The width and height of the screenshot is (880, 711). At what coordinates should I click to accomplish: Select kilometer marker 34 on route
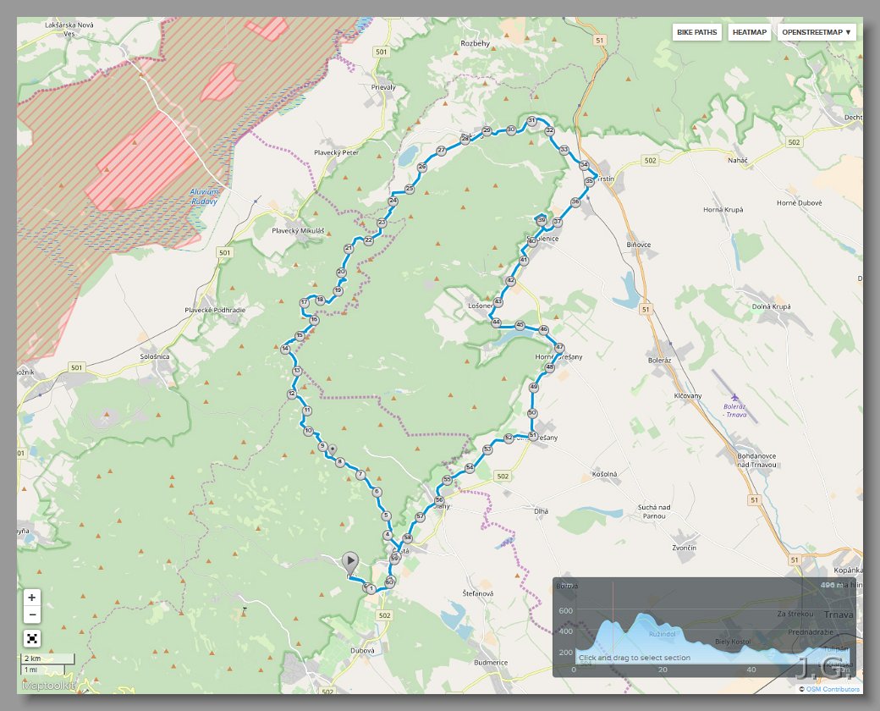pyautogui.click(x=584, y=166)
